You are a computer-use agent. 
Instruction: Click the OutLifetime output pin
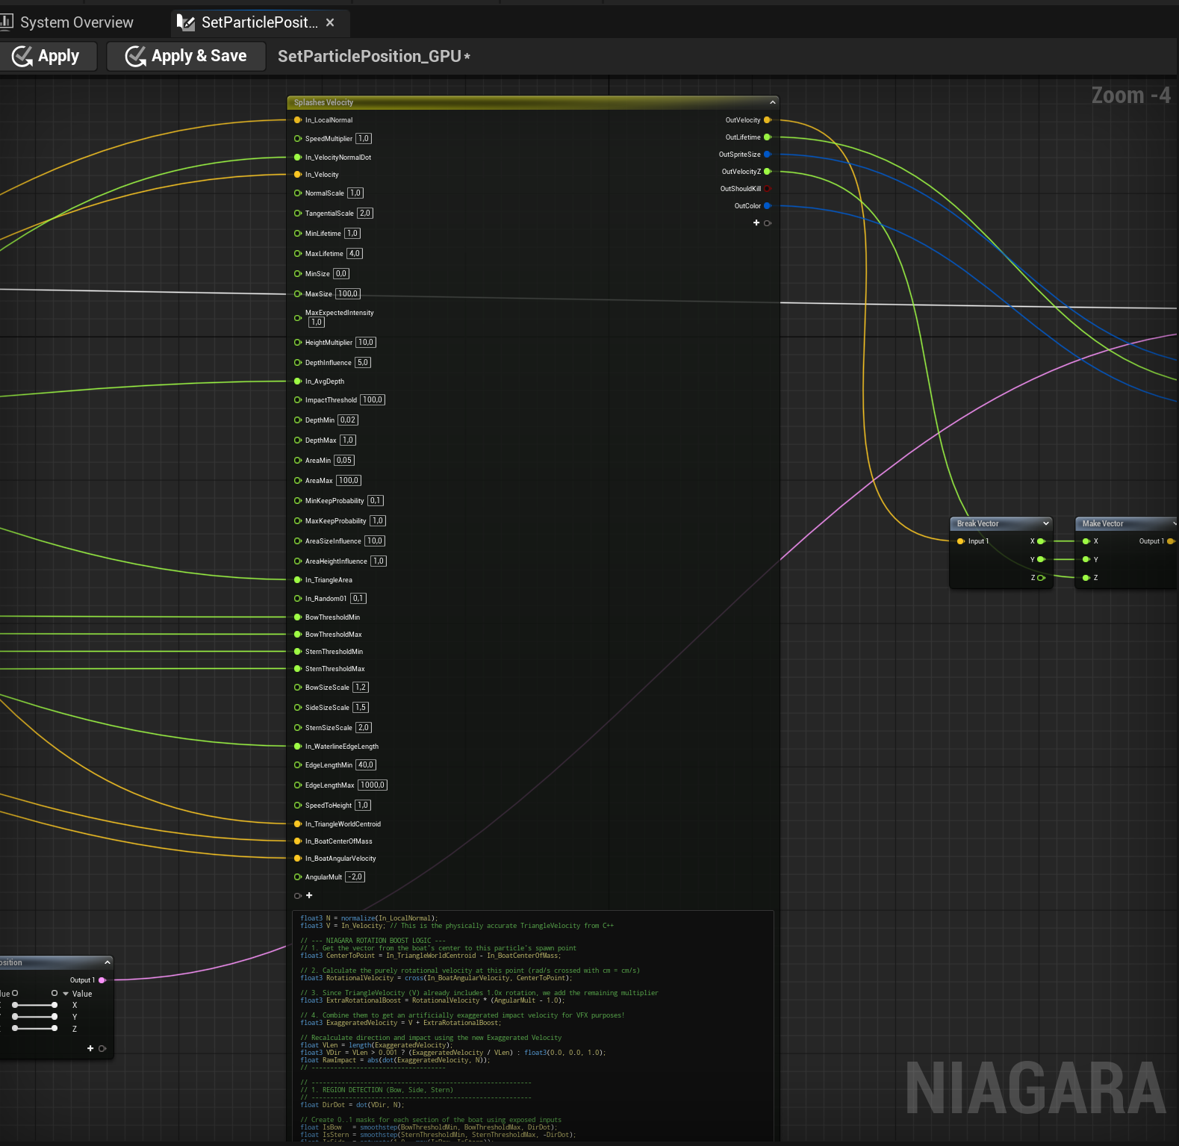click(768, 137)
